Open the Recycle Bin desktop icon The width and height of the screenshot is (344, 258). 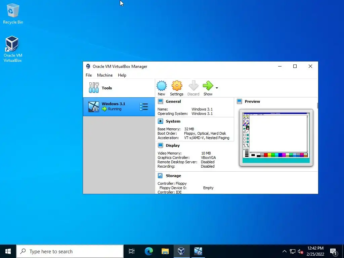[x=13, y=14]
